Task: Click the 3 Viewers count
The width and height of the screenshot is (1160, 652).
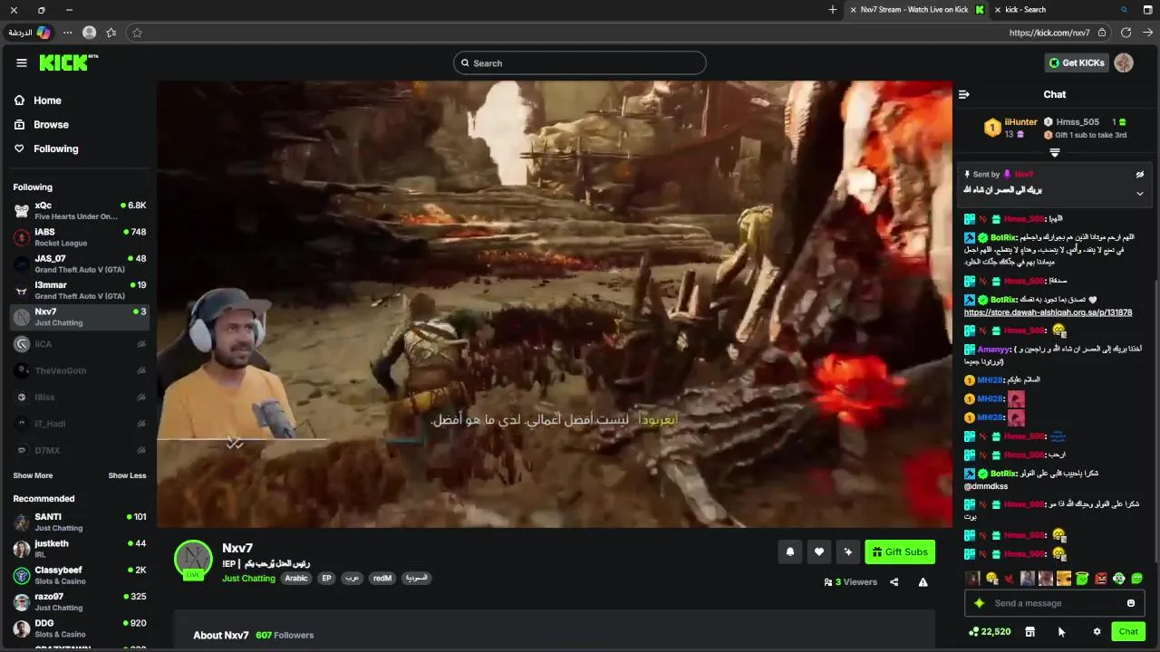Action: (850, 582)
